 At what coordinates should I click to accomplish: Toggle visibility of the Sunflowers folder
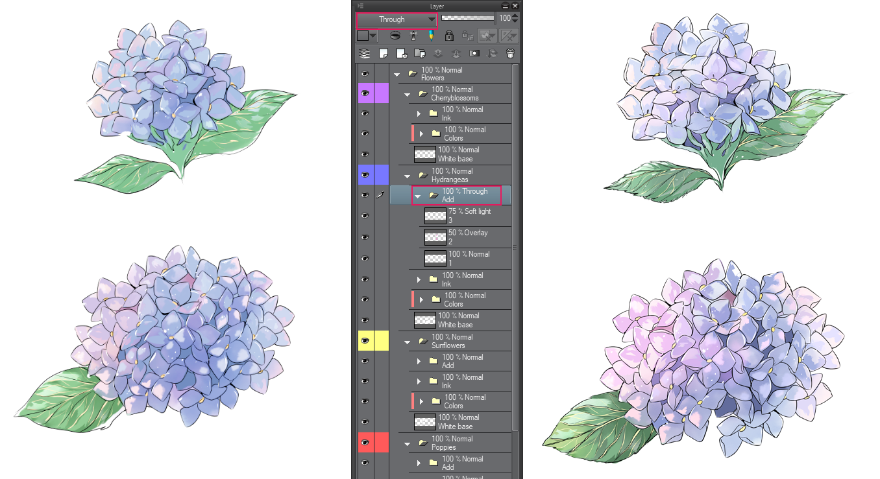click(x=365, y=341)
